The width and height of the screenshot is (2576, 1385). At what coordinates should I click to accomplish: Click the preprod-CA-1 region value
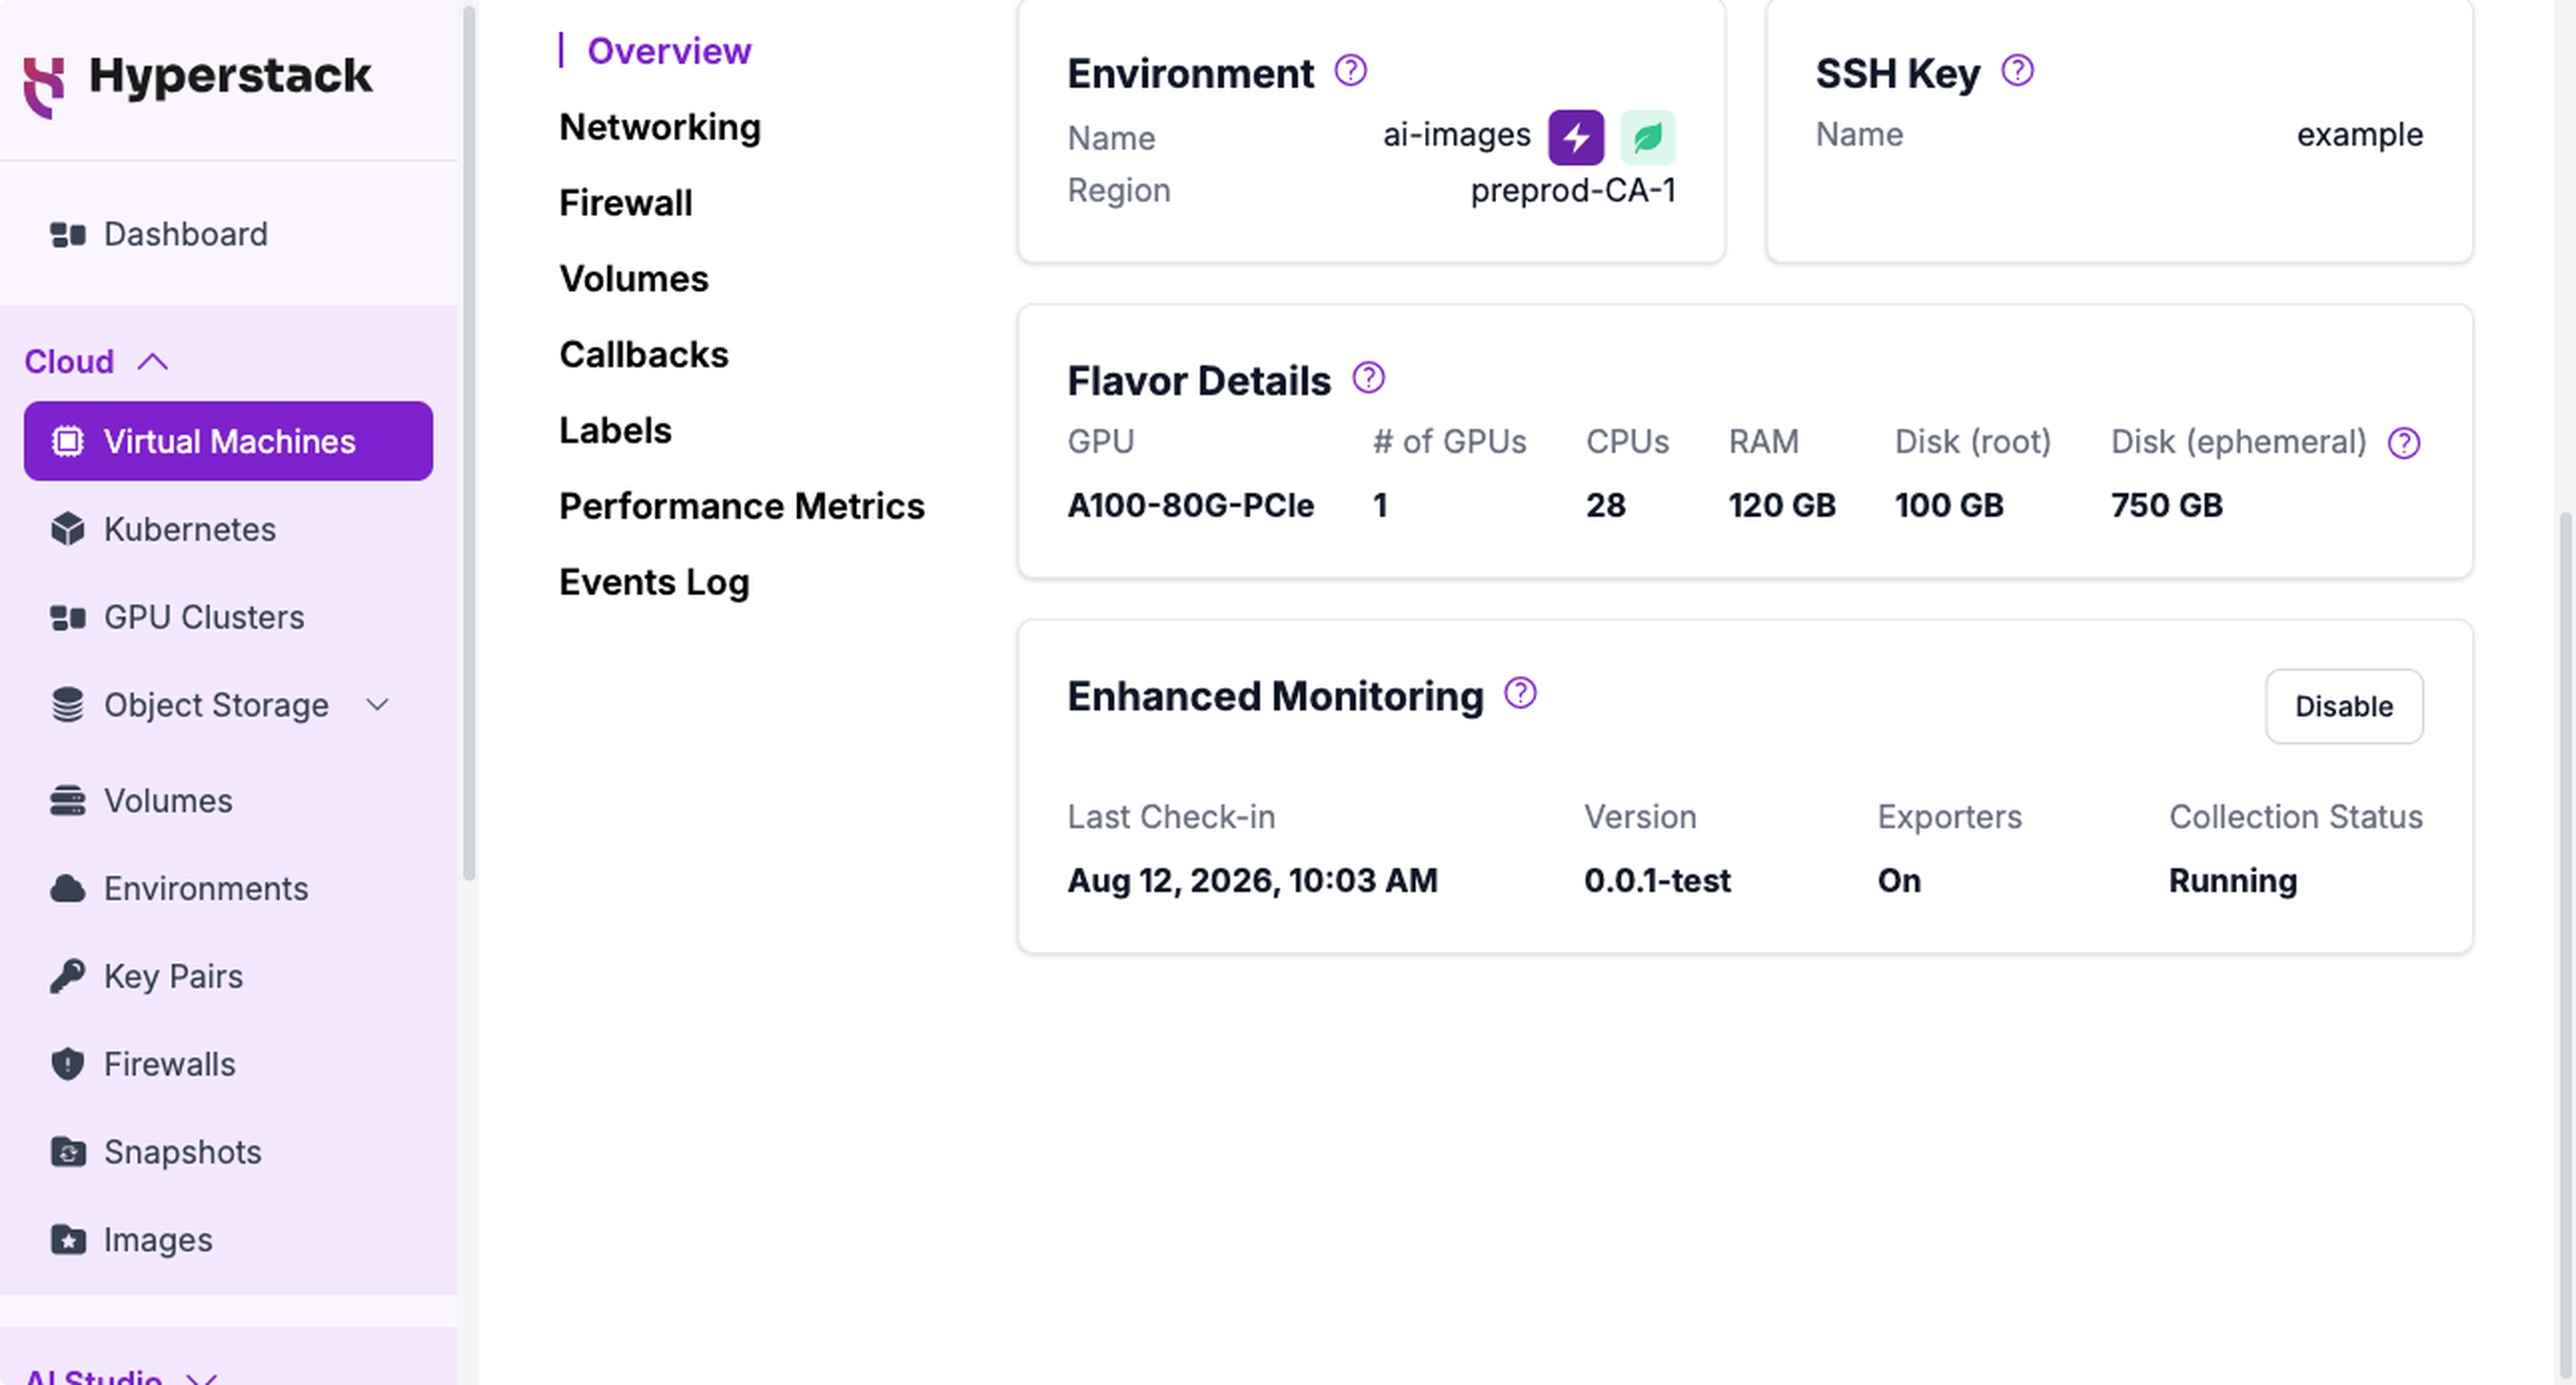(1572, 190)
